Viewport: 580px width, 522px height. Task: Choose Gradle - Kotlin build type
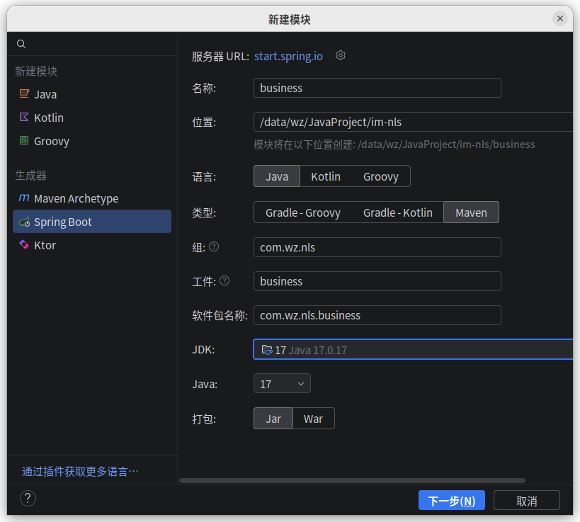click(x=397, y=212)
